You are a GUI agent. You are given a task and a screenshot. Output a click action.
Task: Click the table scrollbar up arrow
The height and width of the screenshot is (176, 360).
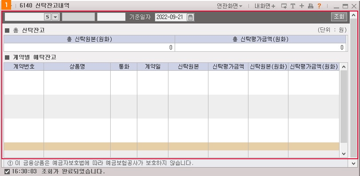(344, 67)
